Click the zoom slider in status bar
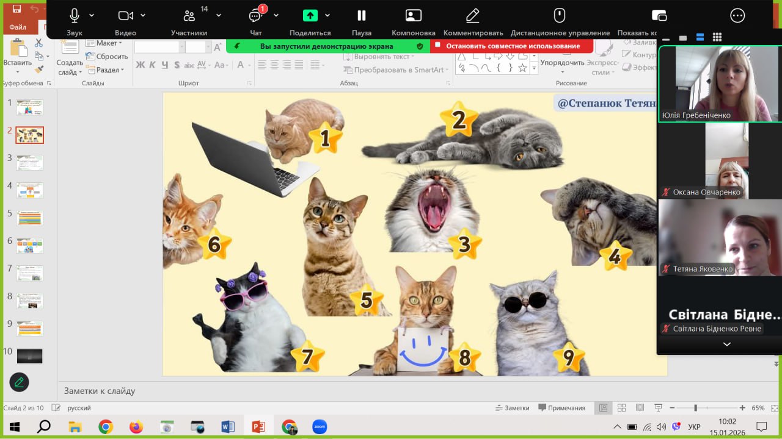This screenshot has height=439, width=782. click(695, 408)
